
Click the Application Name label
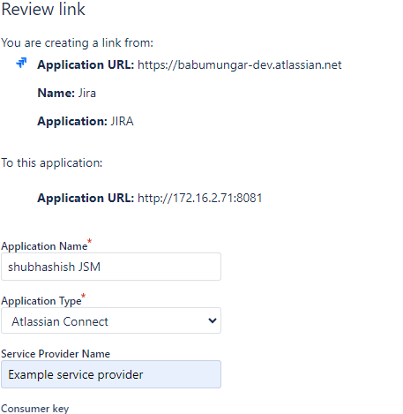coord(44,246)
